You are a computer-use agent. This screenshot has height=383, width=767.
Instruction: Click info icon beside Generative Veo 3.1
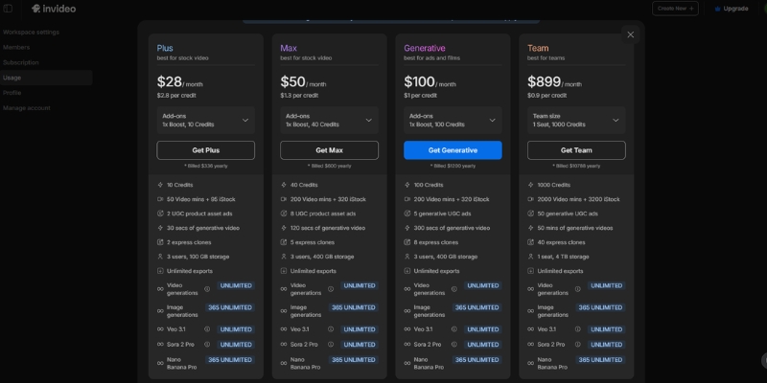coord(453,329)
